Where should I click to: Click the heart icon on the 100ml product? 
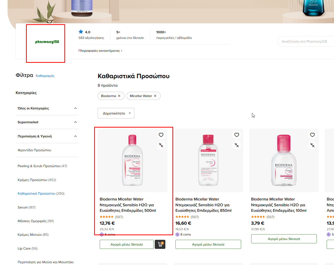pos(312,135)
